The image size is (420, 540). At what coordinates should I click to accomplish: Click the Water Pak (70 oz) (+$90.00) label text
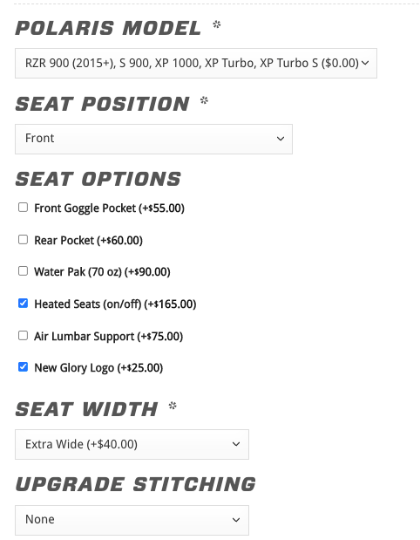pos(102,272)
